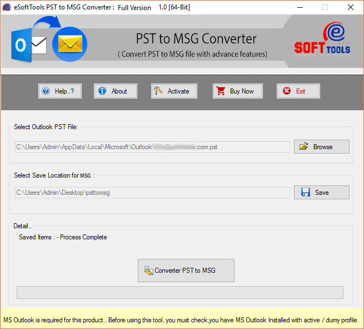Image resolution: width=364 pixels, height=329 pixels.
Task: Click the eSoftTools logo in banner
Action: coord(322,38)
